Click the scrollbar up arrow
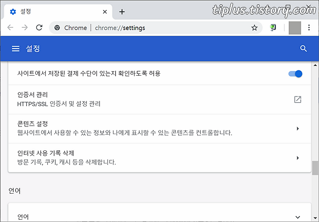The image size is (319, 222). click(x=315, y=65)
